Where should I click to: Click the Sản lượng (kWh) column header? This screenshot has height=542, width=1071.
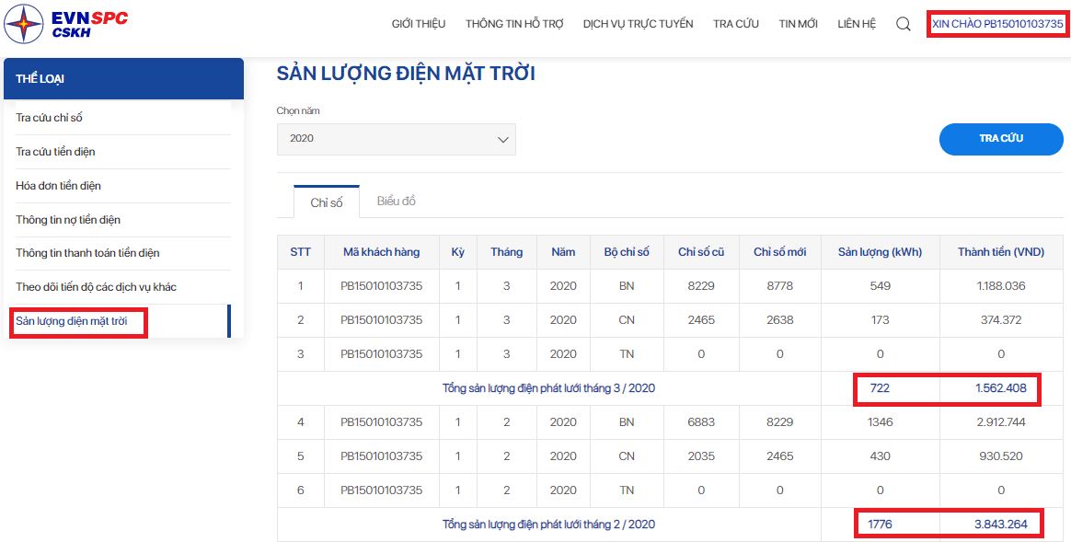pos(880,252)
